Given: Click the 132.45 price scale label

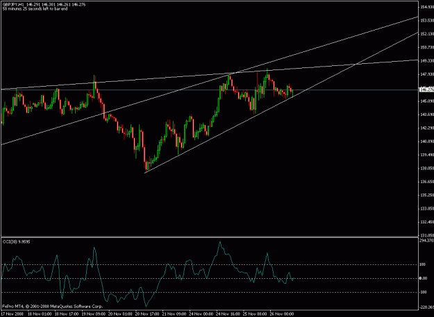Looking at the screenshot, I should coord(427,222).
